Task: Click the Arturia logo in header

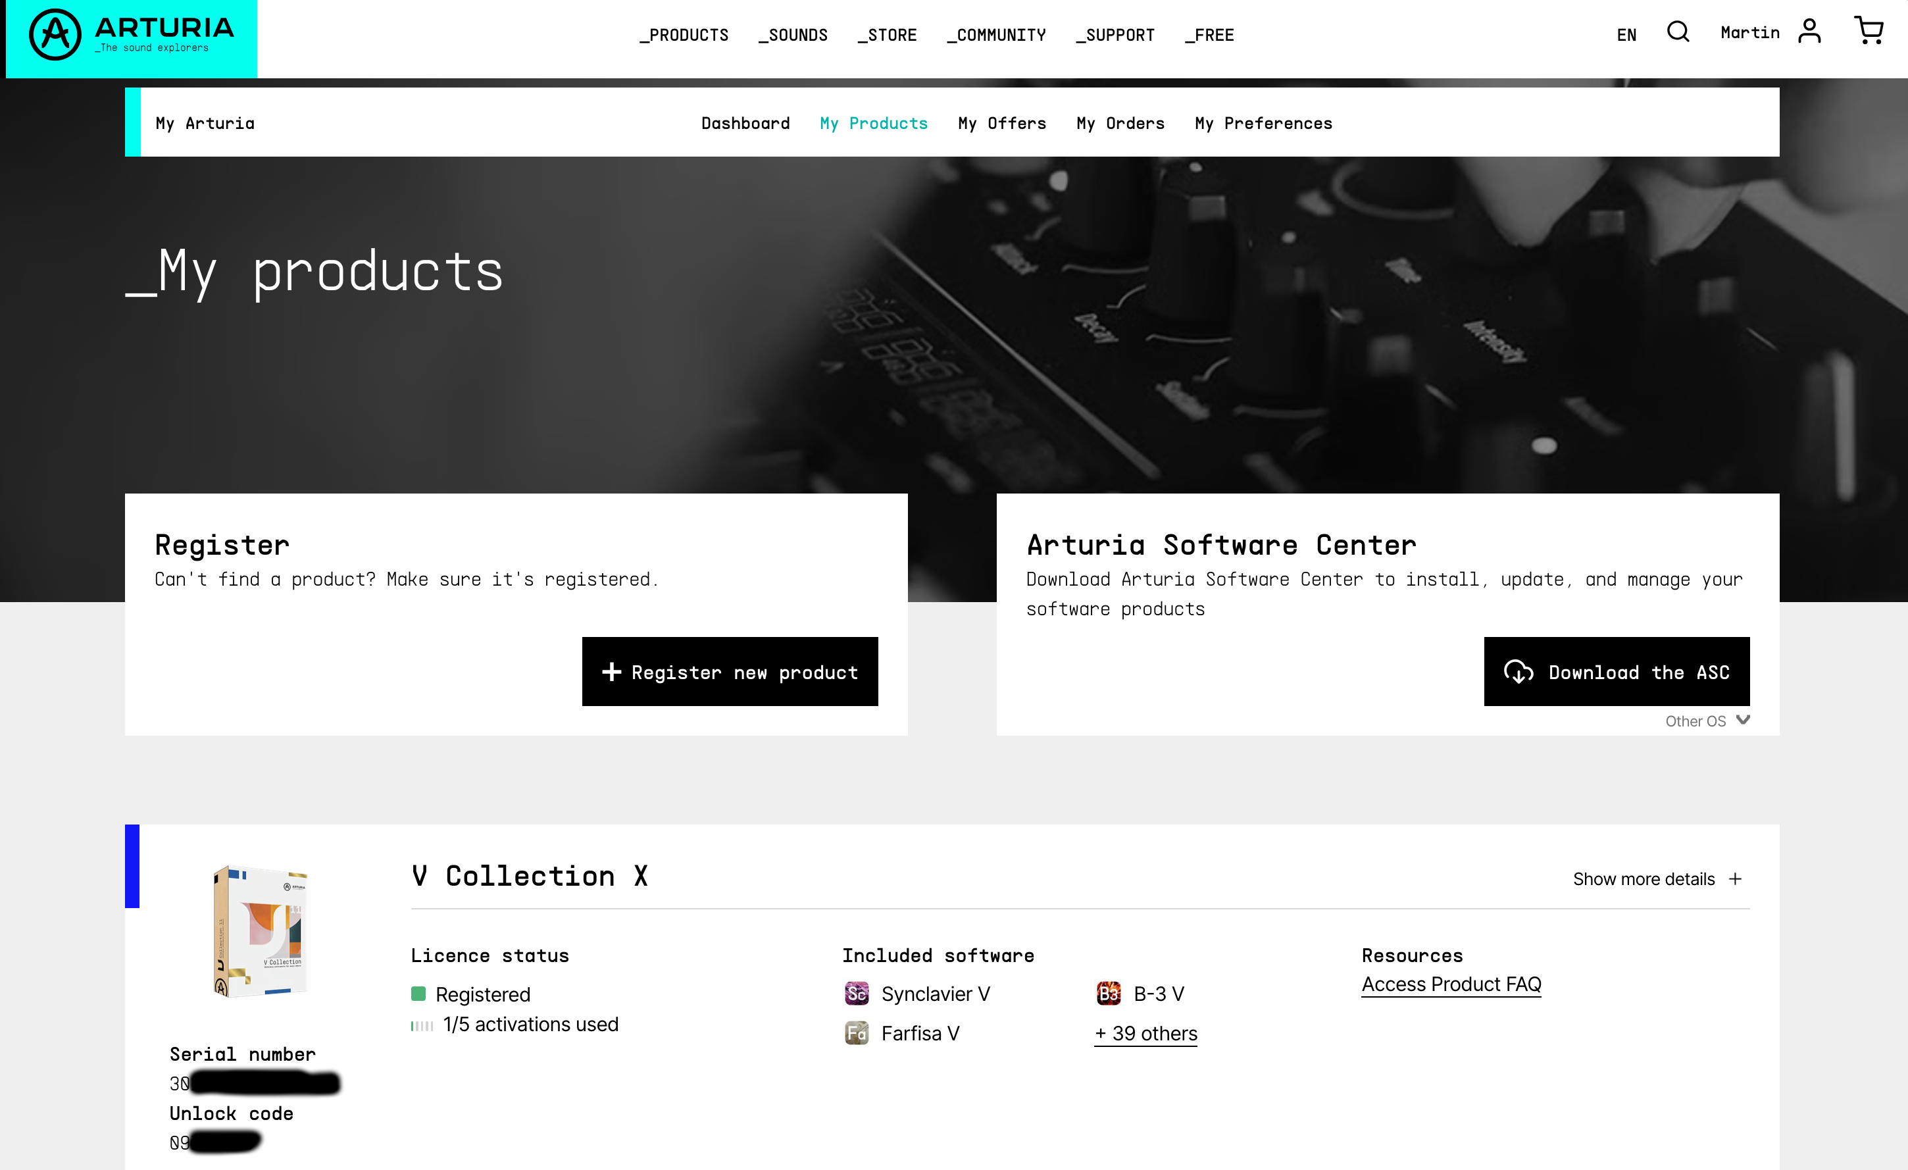Action: click(131, 36)
